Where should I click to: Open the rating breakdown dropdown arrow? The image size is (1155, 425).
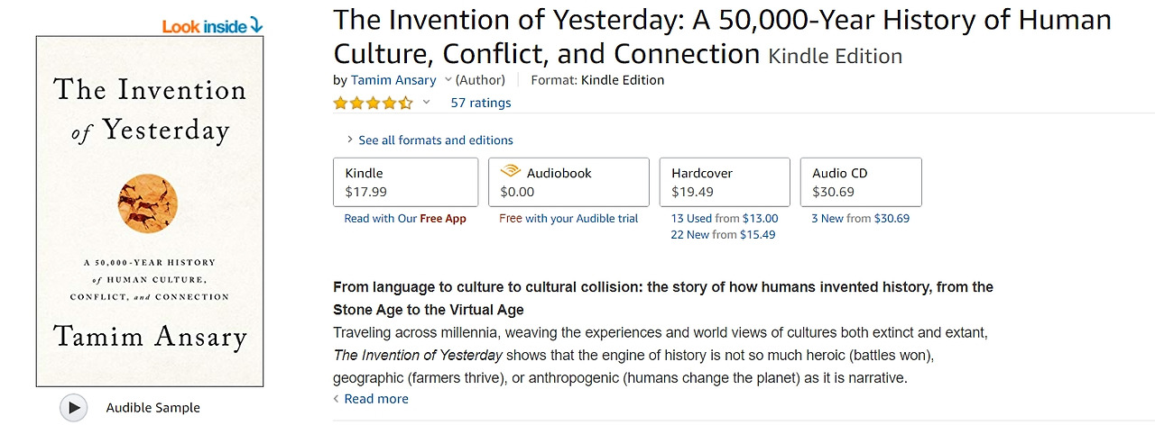tap(427, 103)
